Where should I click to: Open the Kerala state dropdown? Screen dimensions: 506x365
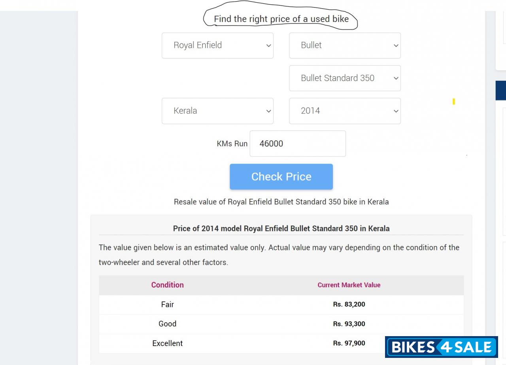(x=217, y=111)
